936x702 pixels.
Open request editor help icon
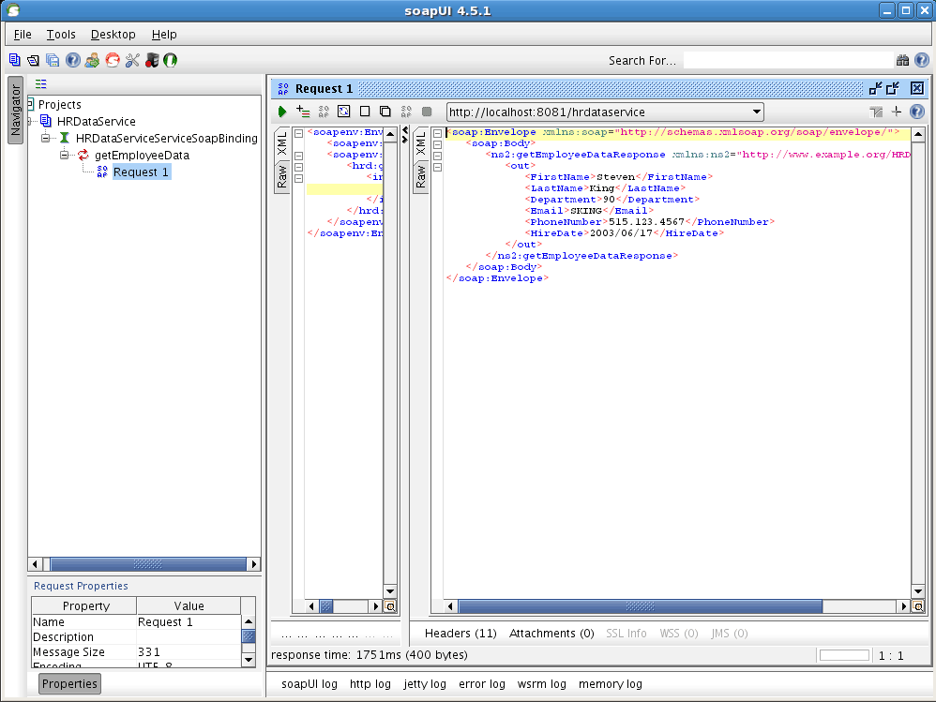point(917,112)
